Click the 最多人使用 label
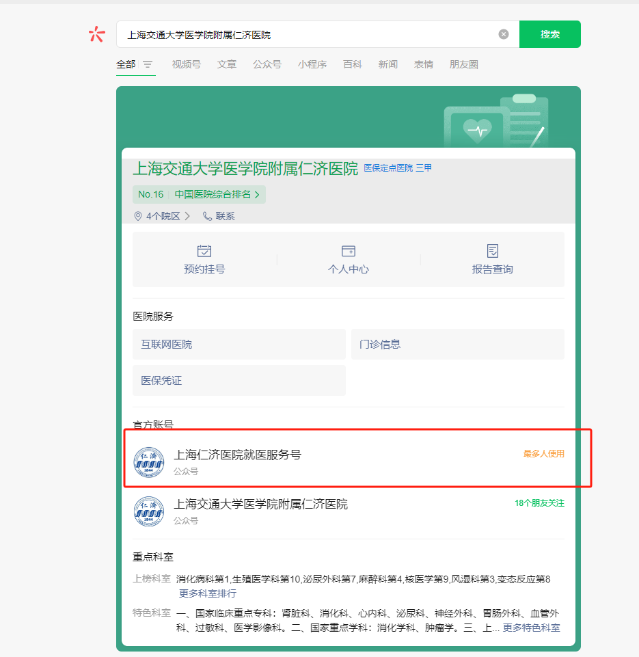Screen dimensions: 639x657 click(x=543, y=454)
